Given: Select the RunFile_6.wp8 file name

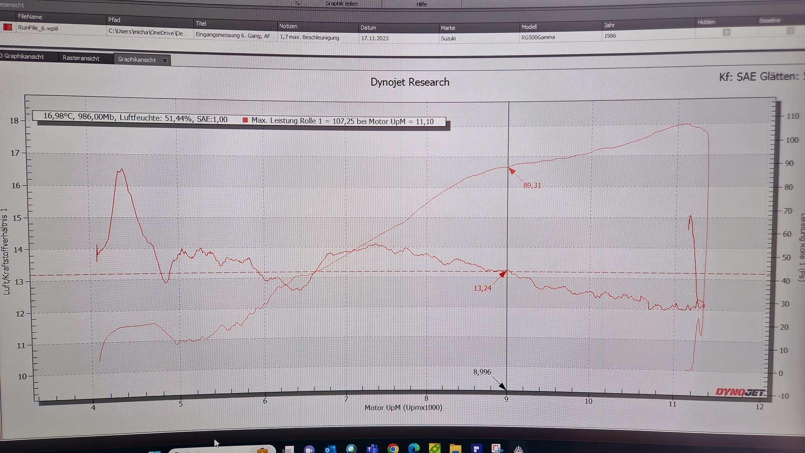Looking at the screenshot, I should point(38,28).
